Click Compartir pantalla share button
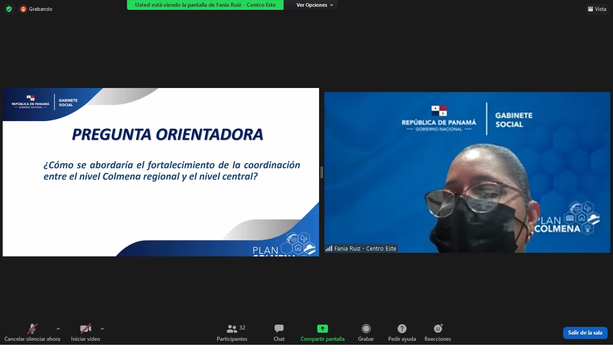613x352 pixels. (x=323, y=333)
